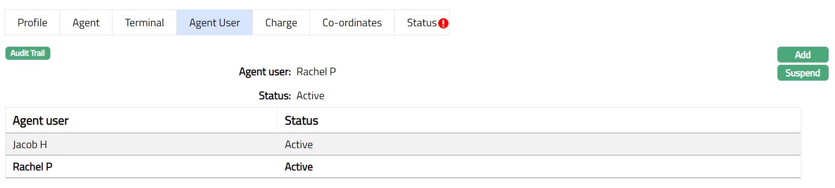Open the Status tab label

pos(421,23)
